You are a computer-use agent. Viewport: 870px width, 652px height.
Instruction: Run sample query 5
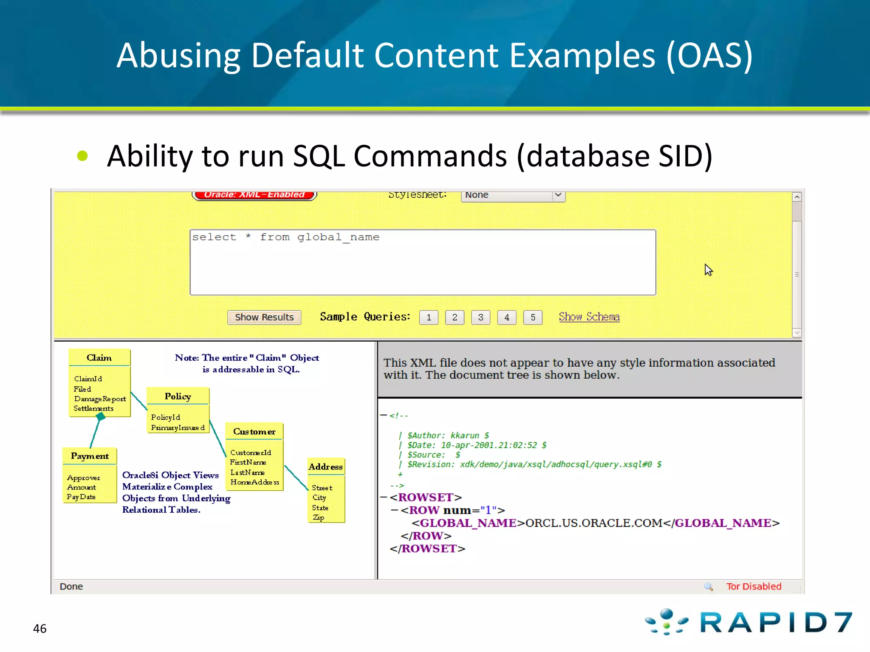pos(533,317)
